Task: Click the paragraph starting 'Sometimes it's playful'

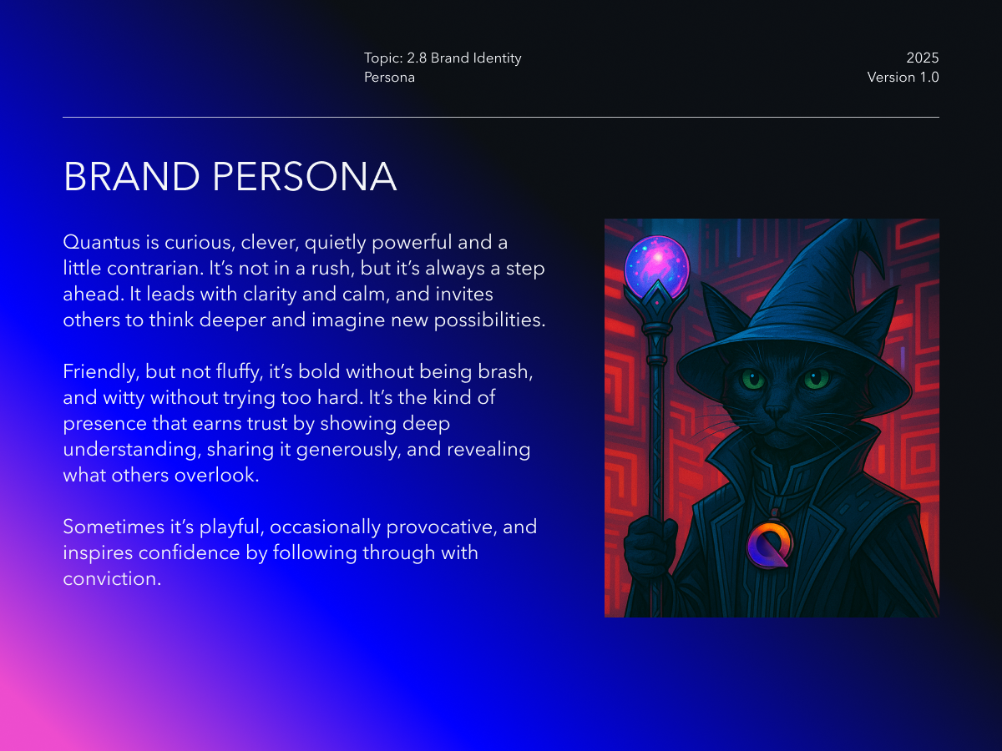Action: pyautogui.click(x=300, y=552)
